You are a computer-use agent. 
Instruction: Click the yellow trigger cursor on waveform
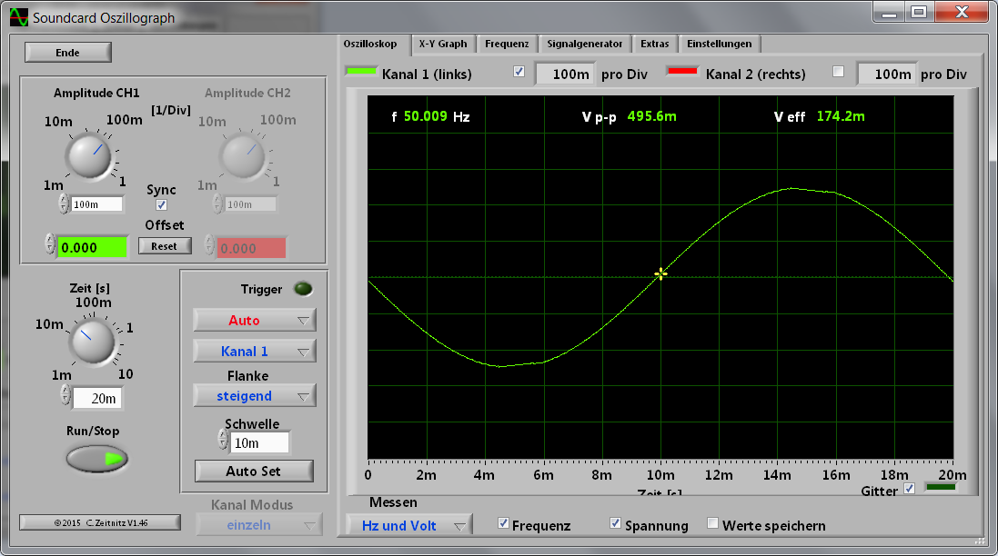pyautogui.click(x=660, y=273)
